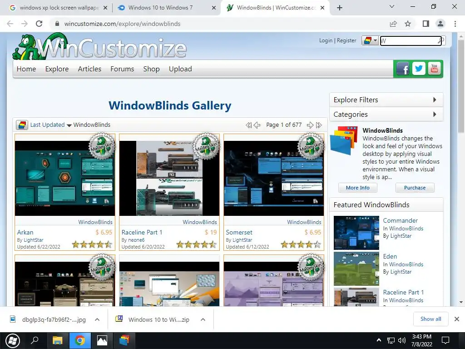Click More Info button
This screenshot has width=465, height=349.
pos(358,188)
